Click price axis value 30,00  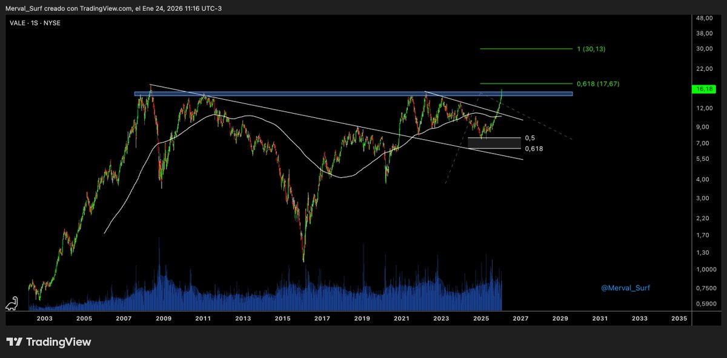pyautogui.click(x=703, y=50)
